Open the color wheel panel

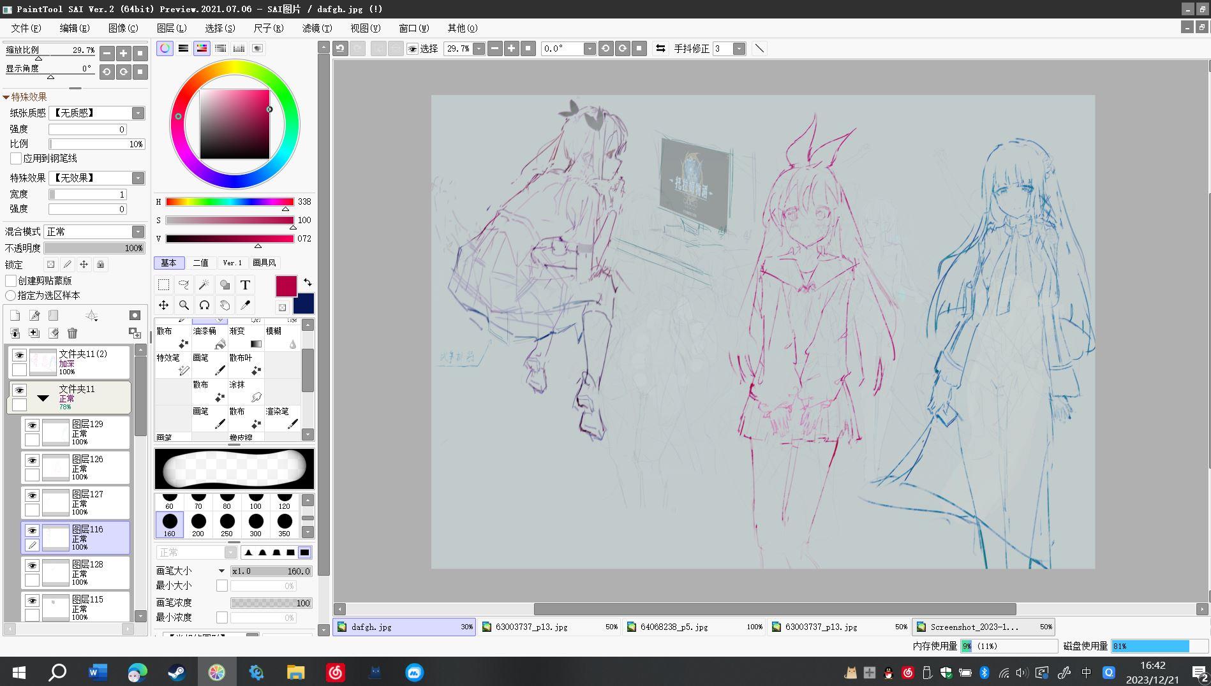pyautogui.click(x=165, y=48)
